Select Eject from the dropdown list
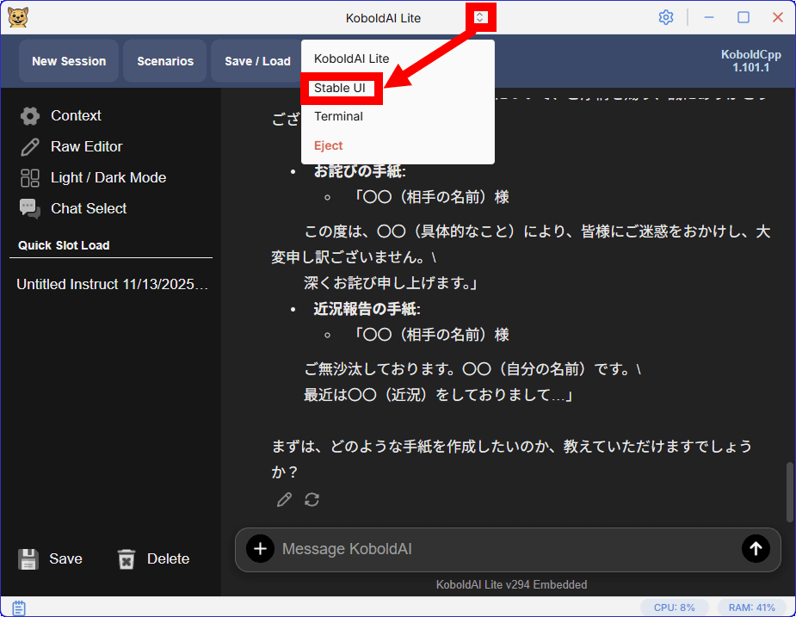796x617 pixels. coord(329,145)
